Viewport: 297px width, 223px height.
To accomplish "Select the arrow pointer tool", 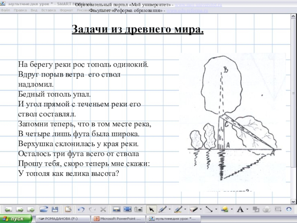I will click(150, 209).
